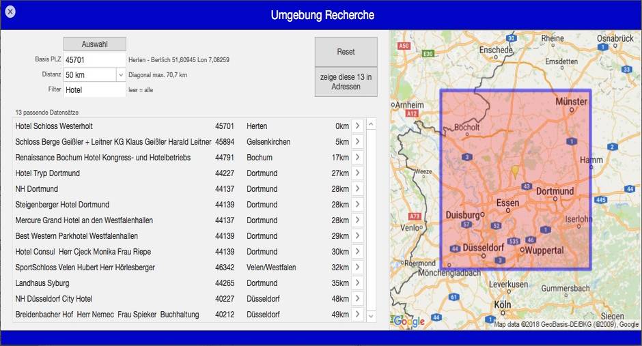The image size is (642, 346).
Task: Open details arrow for Hotel Schloss Westerholt
Action: pyautogui.click(x=357, y=126)
